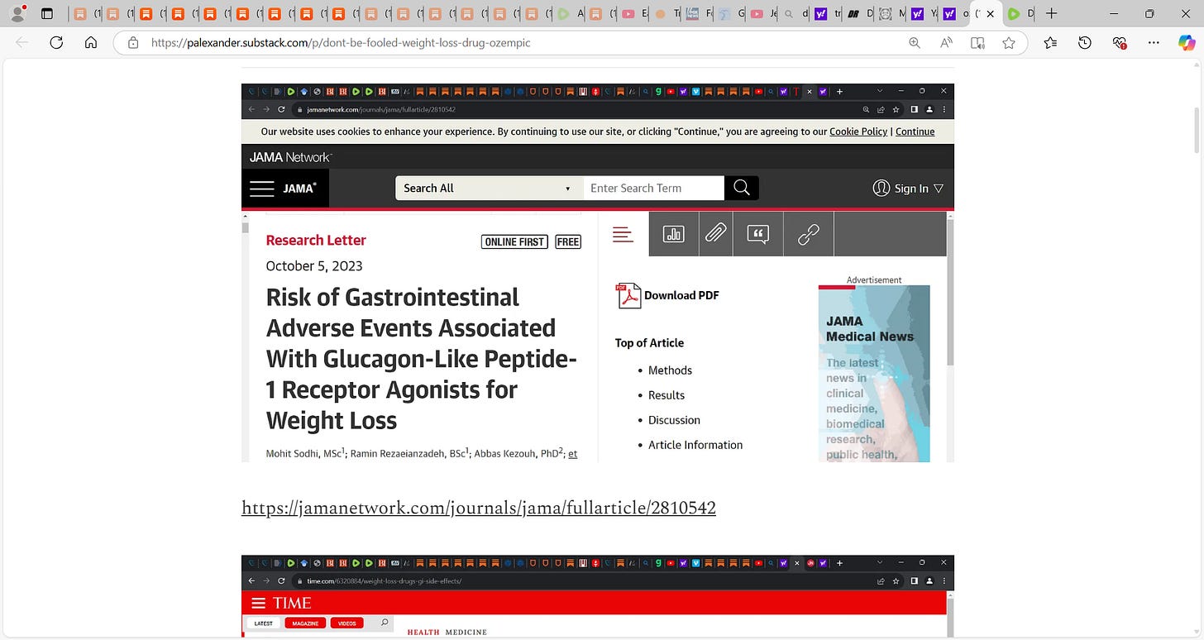Expand the Sign In dropdown in JAMA screenshot
The height and width of the screenshot is (640, 1204).
tap(908, 189)
